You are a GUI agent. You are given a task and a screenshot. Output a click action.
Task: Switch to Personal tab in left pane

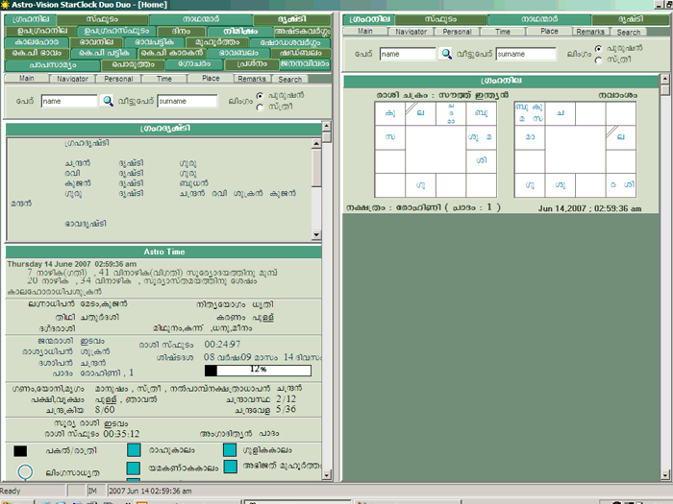118,79
